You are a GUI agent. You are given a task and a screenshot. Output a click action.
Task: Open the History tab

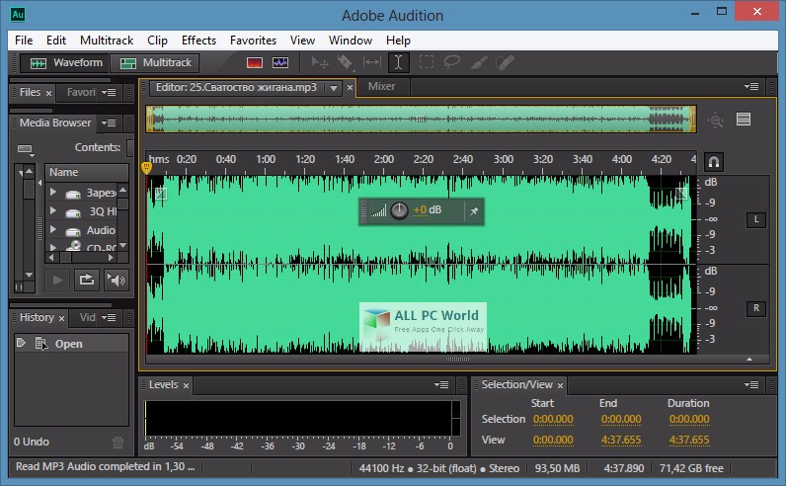click(37, 317)
